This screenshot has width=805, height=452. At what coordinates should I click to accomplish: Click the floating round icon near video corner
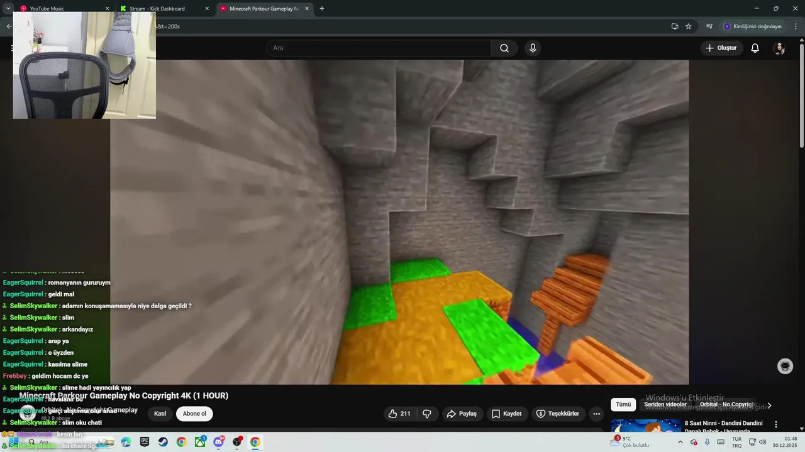point(786,366)
